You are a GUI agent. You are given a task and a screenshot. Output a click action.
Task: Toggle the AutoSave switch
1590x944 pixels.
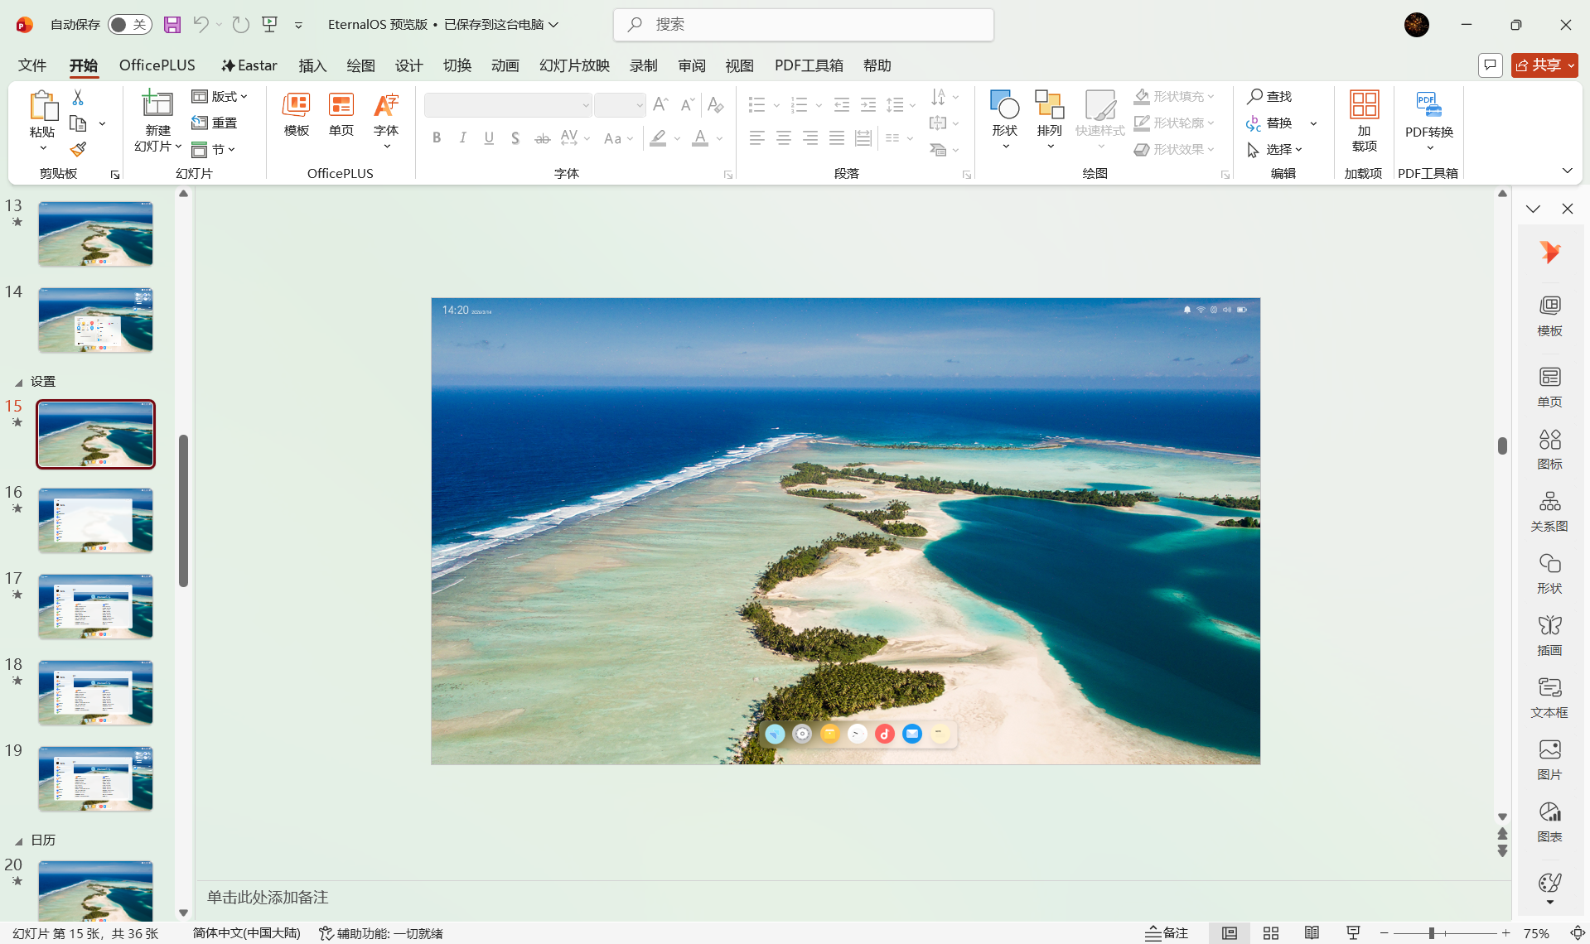click(129, 25)
